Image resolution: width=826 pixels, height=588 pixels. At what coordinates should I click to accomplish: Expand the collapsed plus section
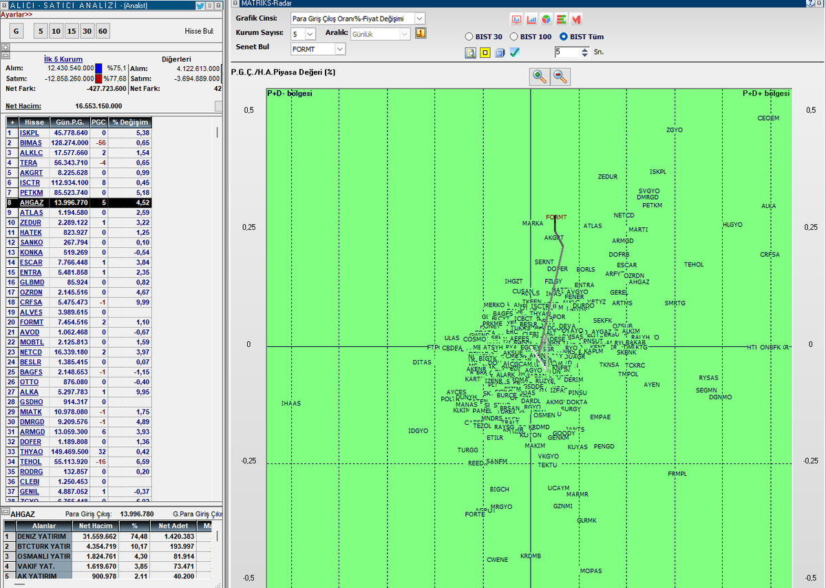tap(5, 47)
